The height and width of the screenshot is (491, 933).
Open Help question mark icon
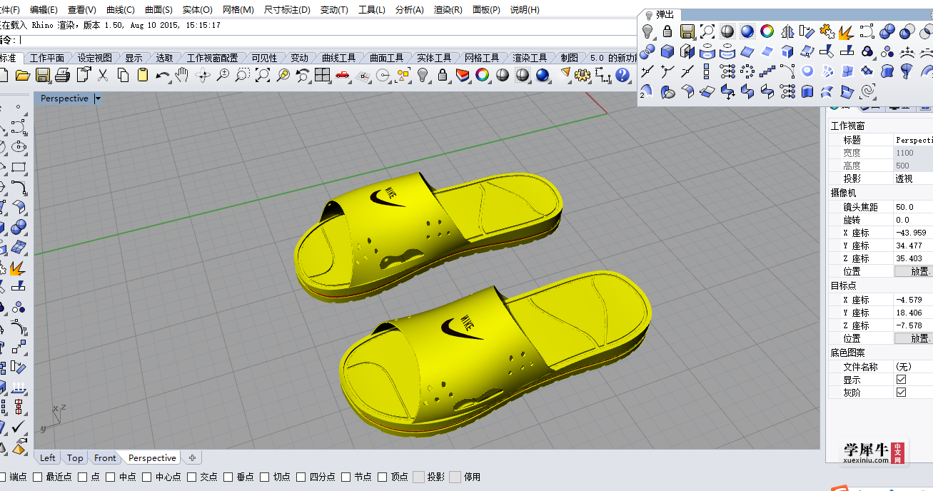[623, 75]
